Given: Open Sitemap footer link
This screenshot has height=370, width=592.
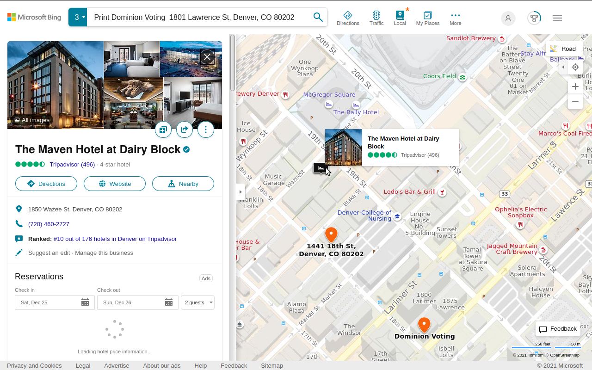Looking at the screenshot, I should pos(272,365).
